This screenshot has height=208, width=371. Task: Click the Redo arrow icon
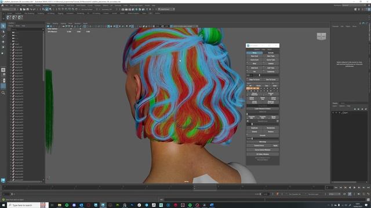34,9
